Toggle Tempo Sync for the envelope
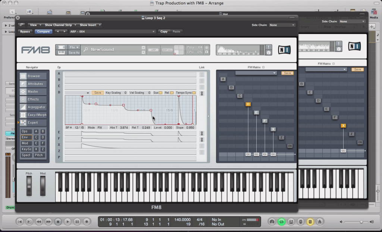This screenshot has width=382, height=232. [194, 93]
